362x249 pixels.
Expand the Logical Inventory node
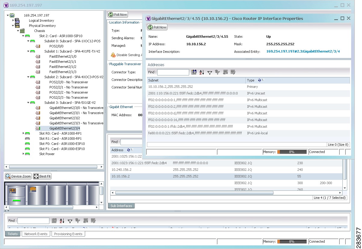(x=13, y=21)
